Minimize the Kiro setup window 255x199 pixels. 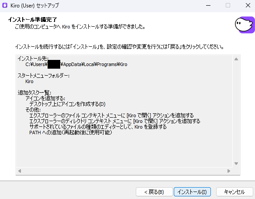(208, 5)
